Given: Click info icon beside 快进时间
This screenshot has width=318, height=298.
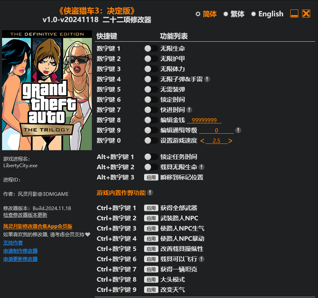Looking at the screenshot, I should 189,110.
